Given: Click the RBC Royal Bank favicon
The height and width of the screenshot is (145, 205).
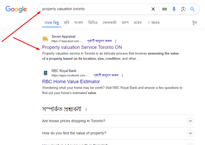Looking at the screenshot, I should [45, 73].
